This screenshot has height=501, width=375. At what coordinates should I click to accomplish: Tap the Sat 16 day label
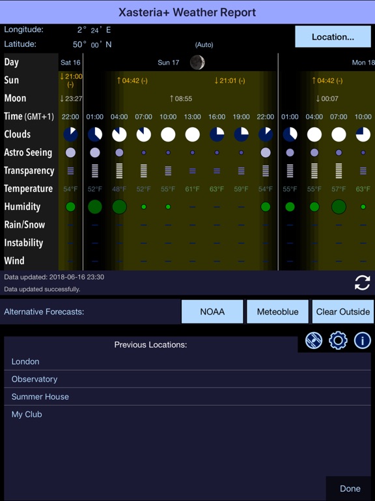70,63
